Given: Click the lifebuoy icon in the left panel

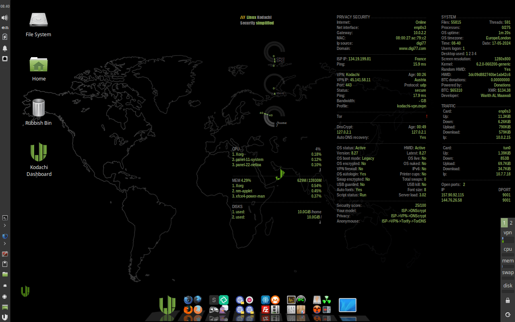Looking at the screenshot, I should (5, 297).
